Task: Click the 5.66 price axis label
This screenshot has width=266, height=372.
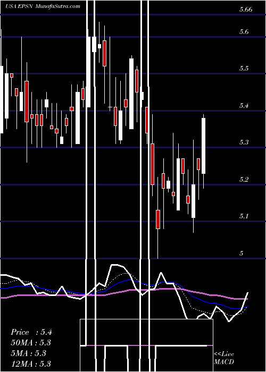Action: point(246,10)
